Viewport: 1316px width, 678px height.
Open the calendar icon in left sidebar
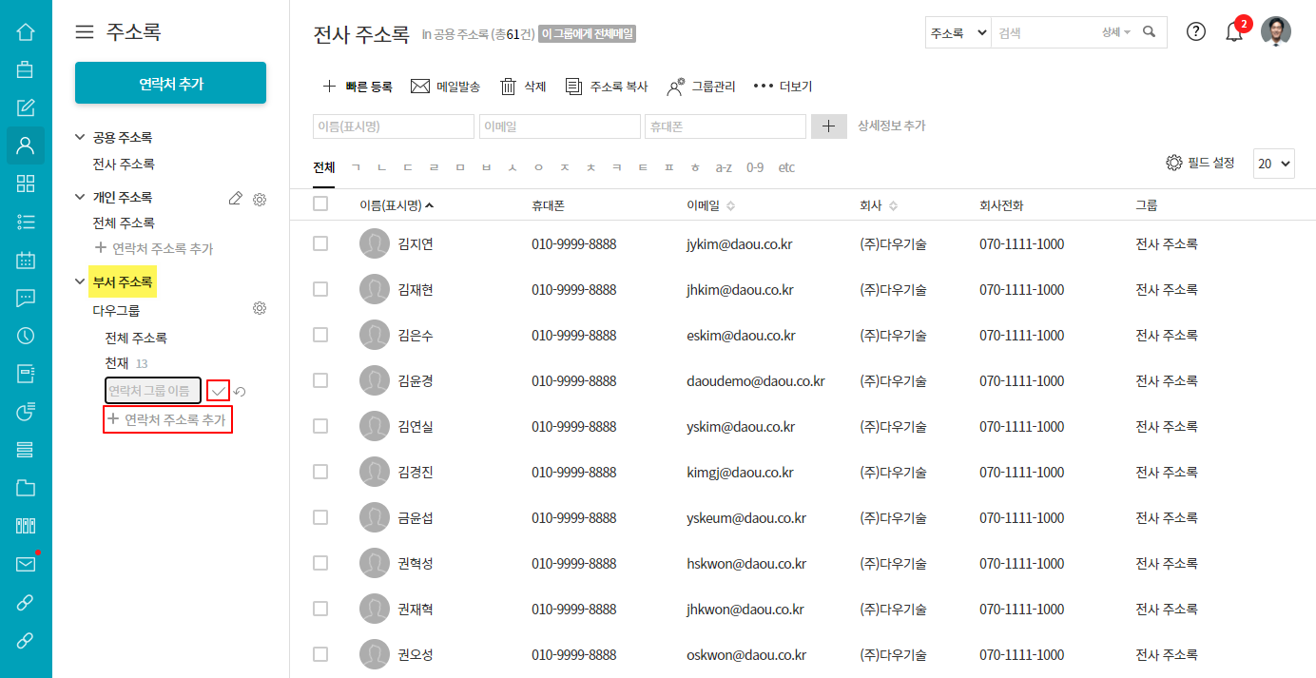click(x=26, y=260)
